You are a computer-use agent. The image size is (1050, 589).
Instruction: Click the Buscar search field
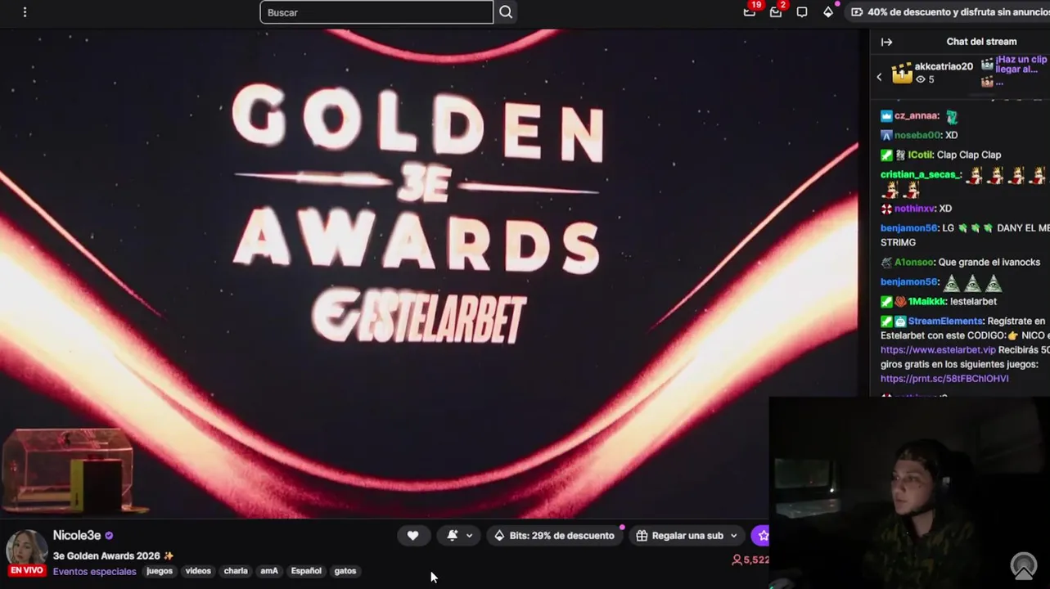point(376,12)
